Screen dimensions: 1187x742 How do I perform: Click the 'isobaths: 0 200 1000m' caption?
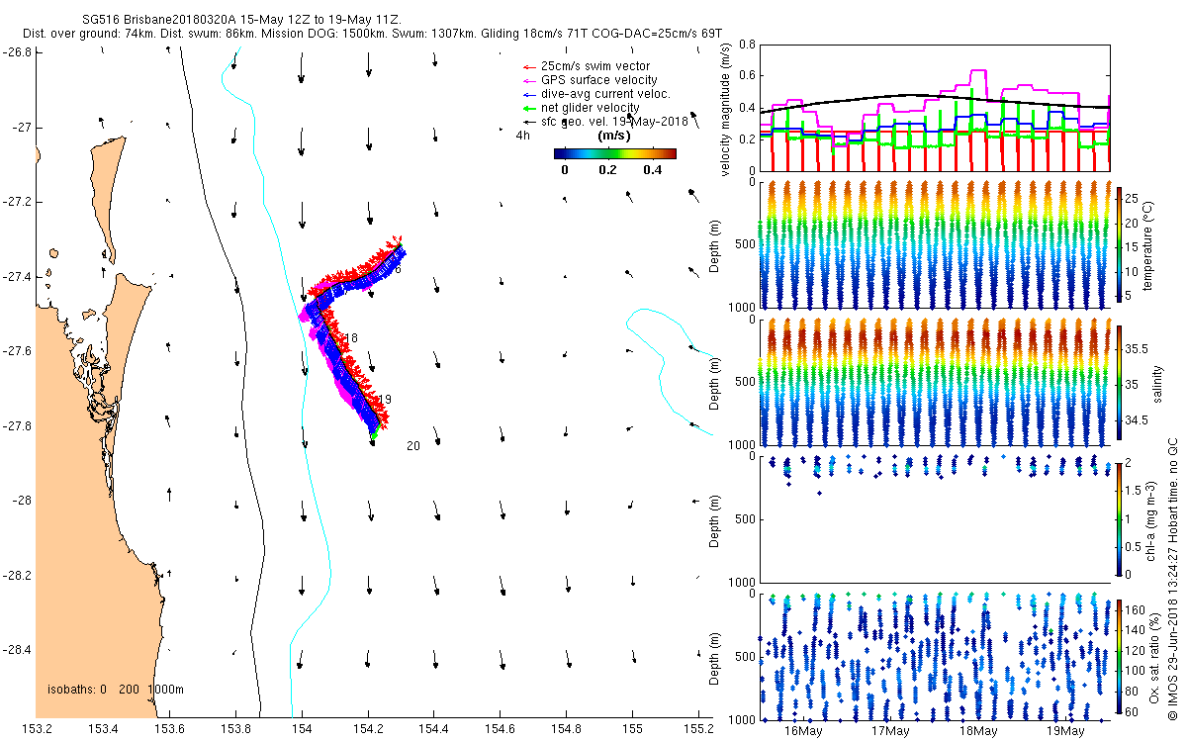coord(116,690)
